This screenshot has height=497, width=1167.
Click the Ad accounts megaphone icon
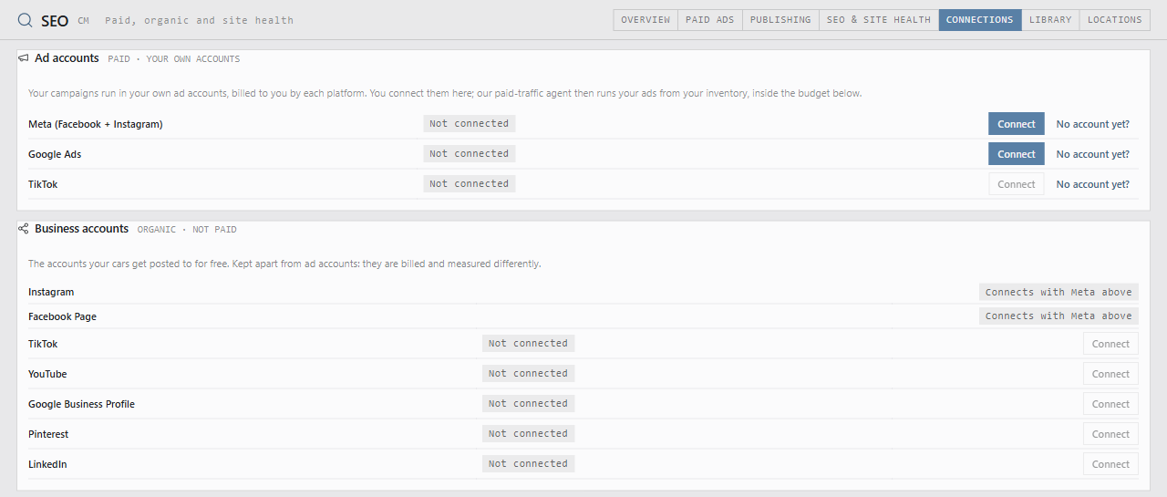(x=23, y=58)
